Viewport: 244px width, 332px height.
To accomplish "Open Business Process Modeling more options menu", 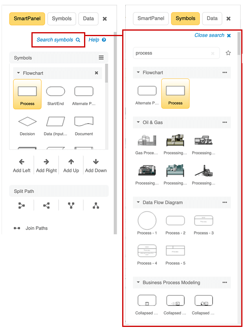I will (x=225, y=282).
